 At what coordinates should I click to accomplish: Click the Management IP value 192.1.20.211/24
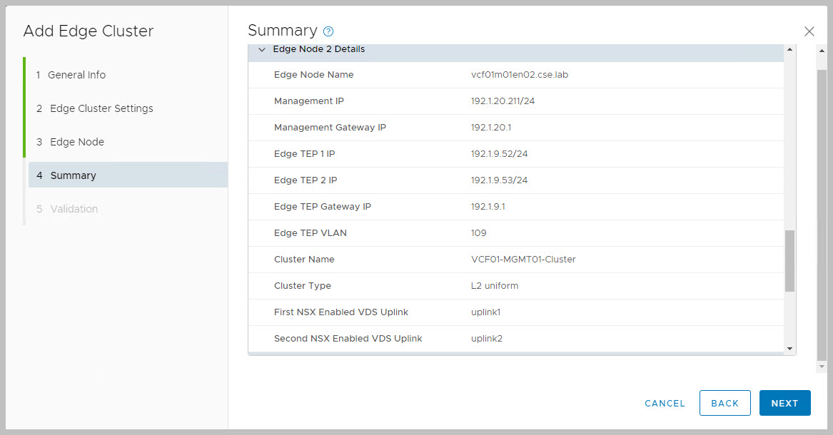click(x=503, y=101)
